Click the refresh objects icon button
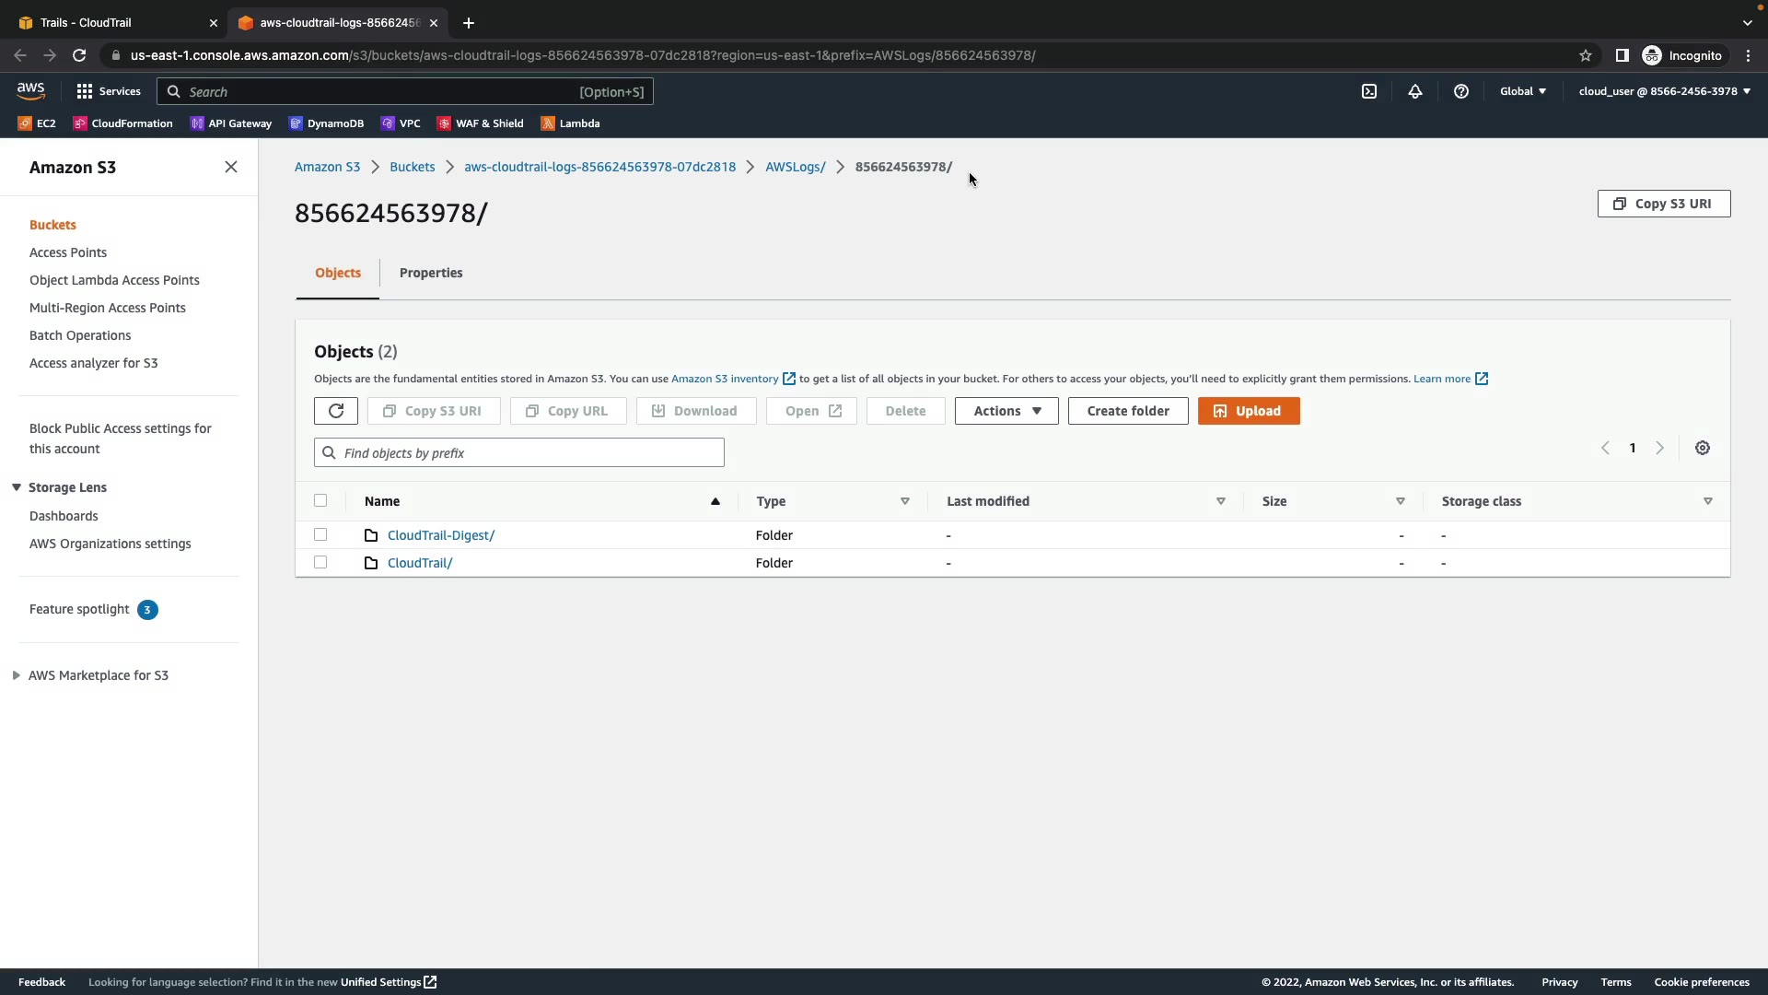1768x995 pixels. click(335, 411)
